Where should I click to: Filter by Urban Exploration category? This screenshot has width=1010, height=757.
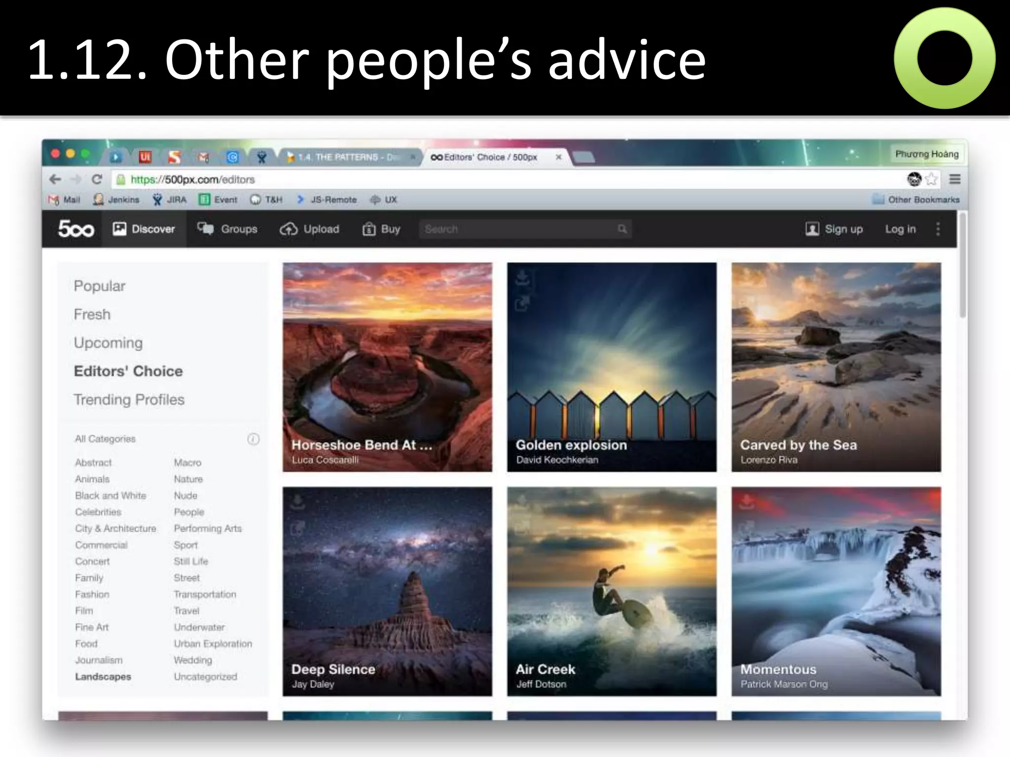click(213, 644)
